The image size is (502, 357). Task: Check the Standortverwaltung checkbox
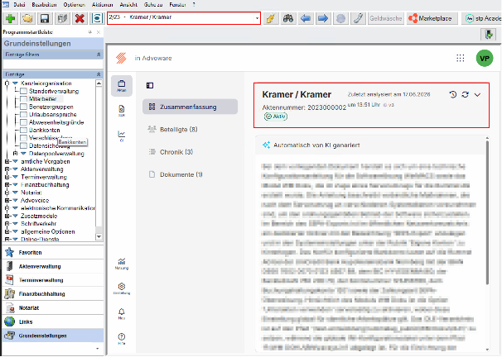tap(23, 92)
